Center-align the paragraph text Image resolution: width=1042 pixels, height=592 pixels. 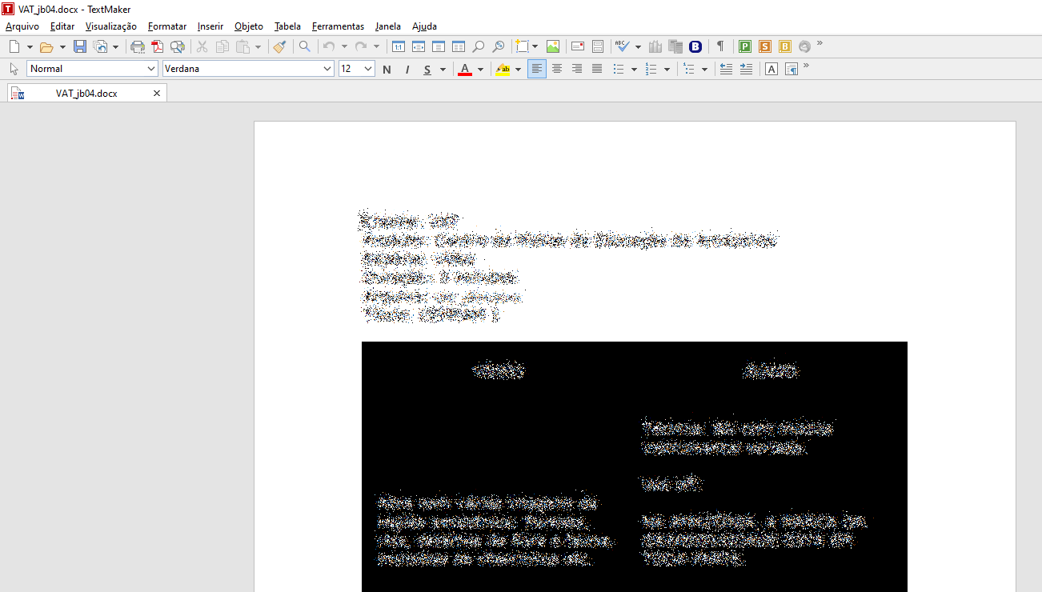click(x=557, y=69)
